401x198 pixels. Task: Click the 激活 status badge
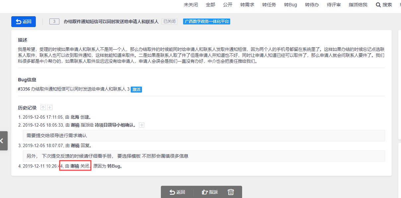click(136, 90)
